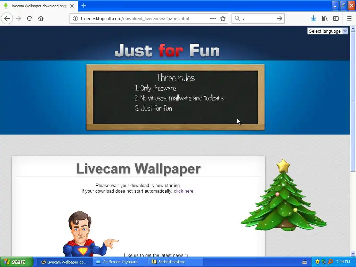This screenshot has width=356, height=267.
Task: Reload the page with the refresh icon
Action: click(x=30, y=18)
